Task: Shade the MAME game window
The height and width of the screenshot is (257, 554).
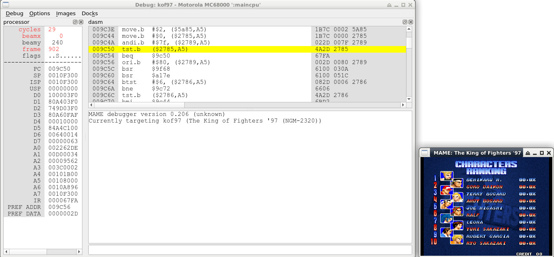Action: click(528, 153)
